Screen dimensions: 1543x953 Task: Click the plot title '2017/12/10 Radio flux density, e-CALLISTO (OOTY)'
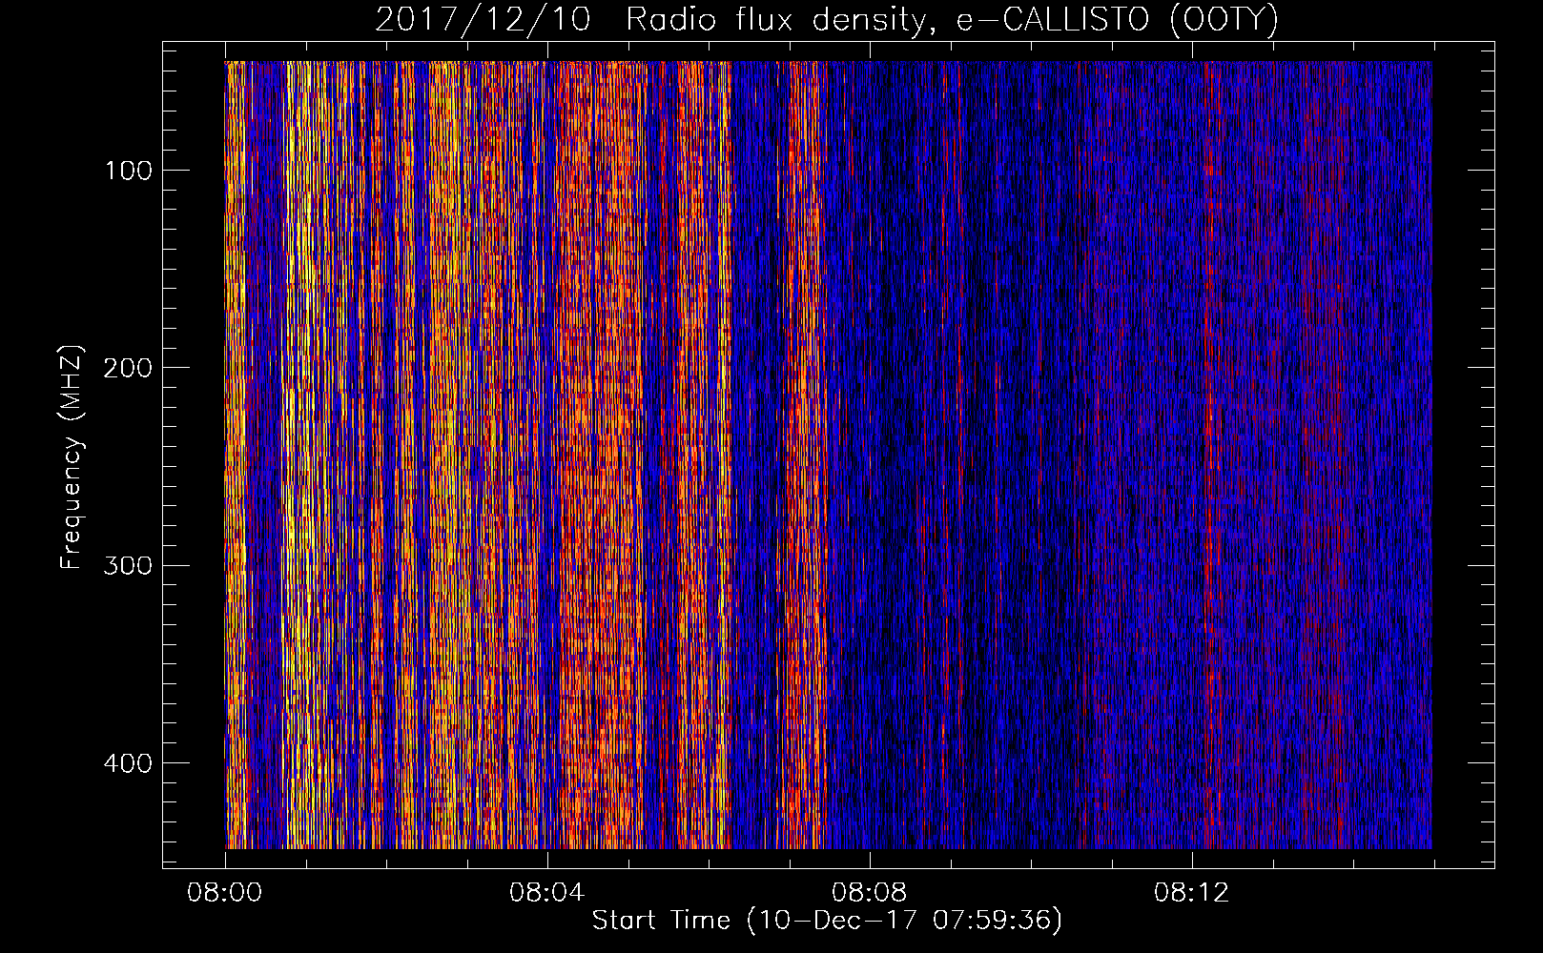pos(827,19)
